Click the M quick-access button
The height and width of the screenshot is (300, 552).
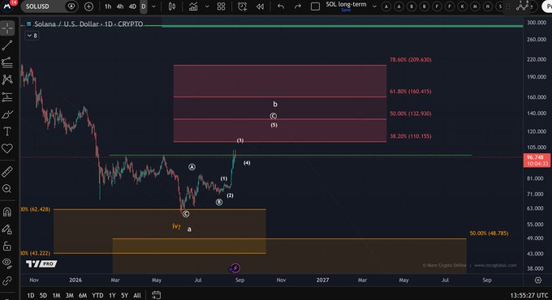[x=475, y=6]
